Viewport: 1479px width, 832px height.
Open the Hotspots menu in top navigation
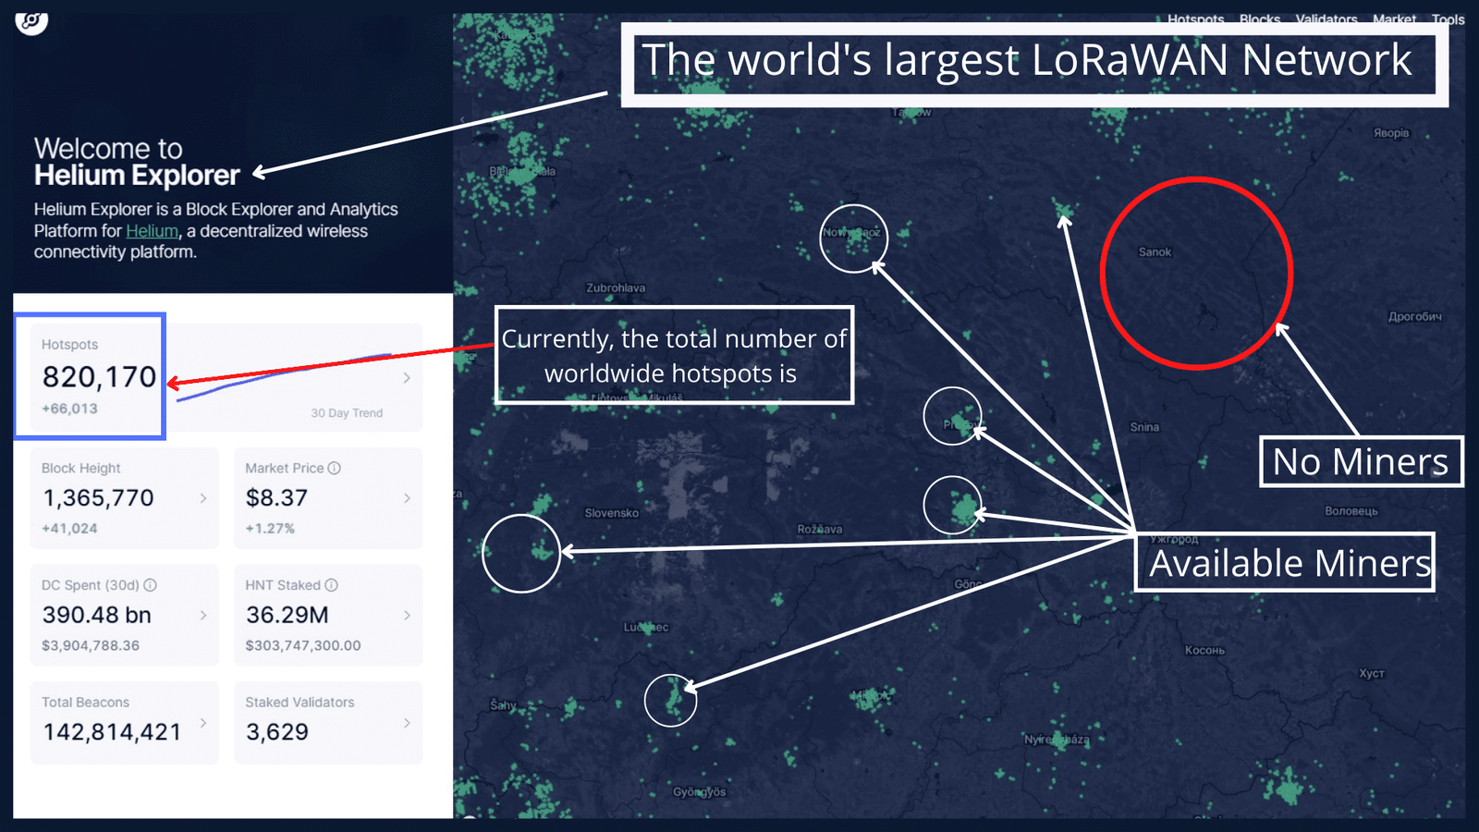[1195, 19]
